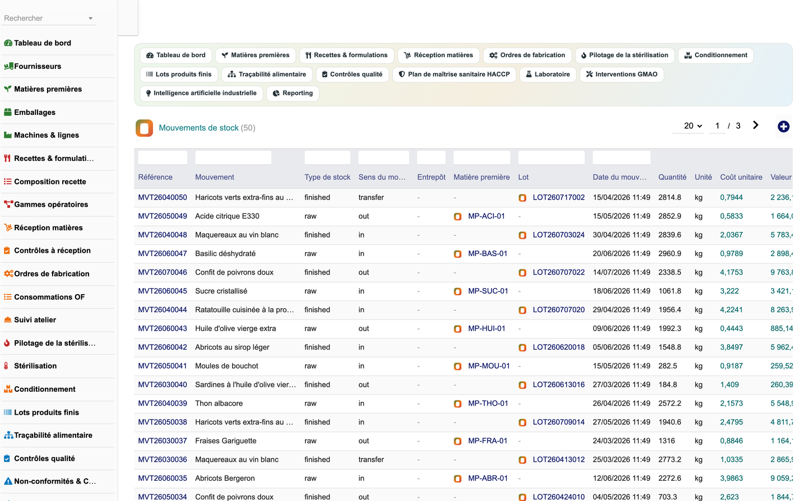Sort by the Type de stock header
This screenshot has height=501, width=810.
(x=327, y=178)
